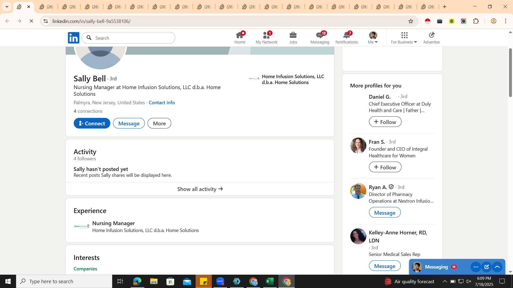Message Ryan A.
Image resolution: width=513 pixels, height=288 pixels.
[x=385, y=213]
